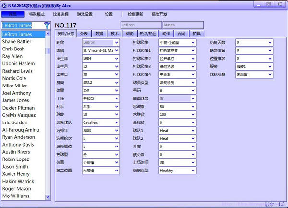Switch to the 动作 tab
The height and width of the screenshot is (208, 288).
coord(166,34)
